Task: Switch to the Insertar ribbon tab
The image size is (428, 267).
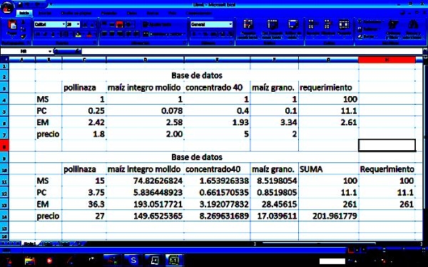Action: [44, 13]
